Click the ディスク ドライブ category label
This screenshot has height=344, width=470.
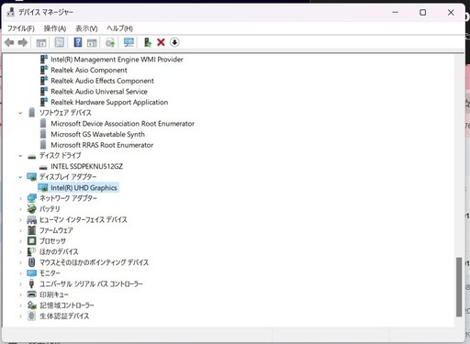60,156
